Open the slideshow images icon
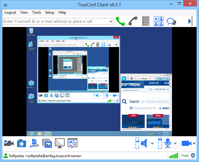 pos(47,143)
